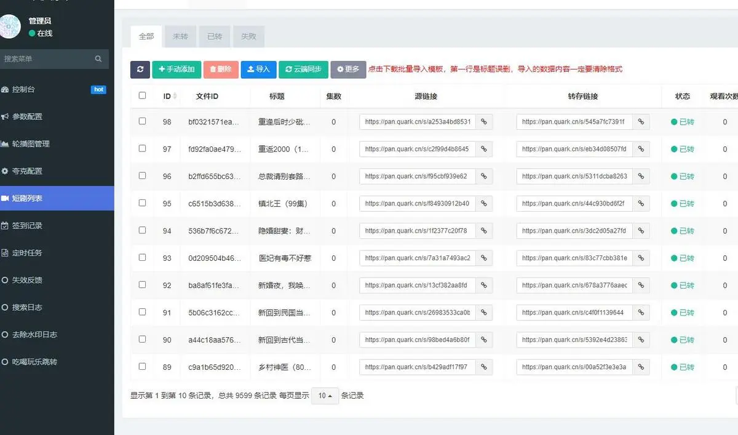Open transfer link icon for row 97
The image size is (738, 435).
(x=641, y=149)
